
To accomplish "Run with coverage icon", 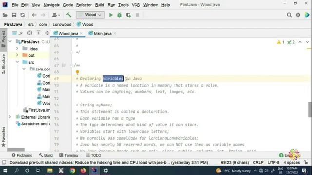I will pos(129,15).
